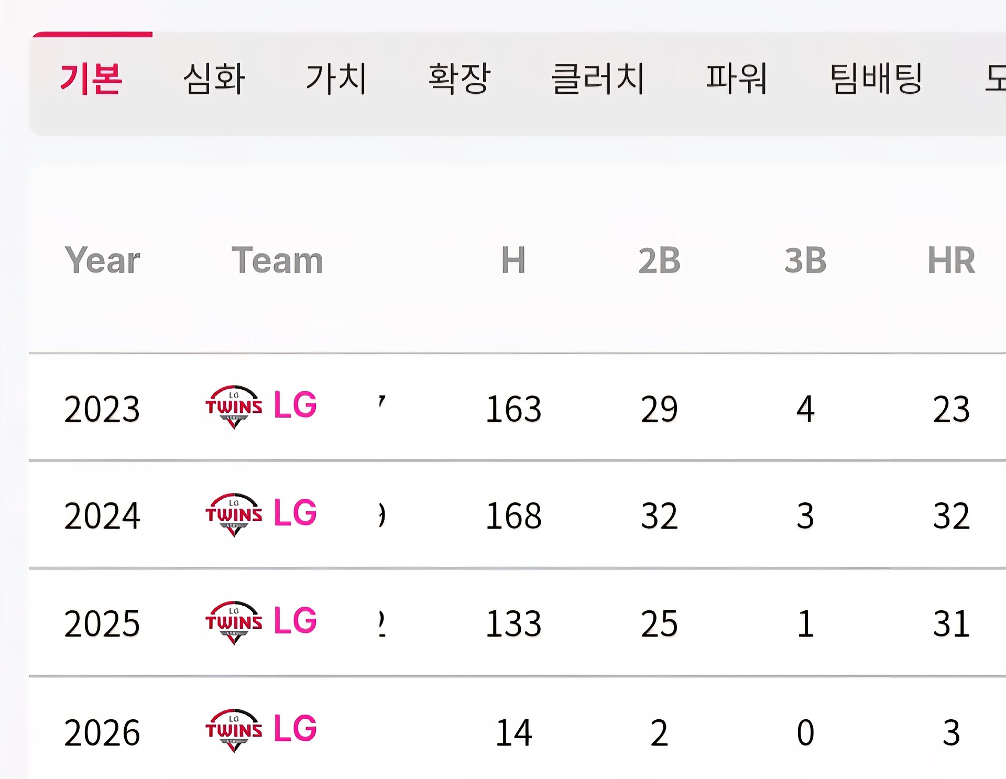Sort by the 3B triples column header
Screen dimensions: 1006x779
click(x=805, y=260)
